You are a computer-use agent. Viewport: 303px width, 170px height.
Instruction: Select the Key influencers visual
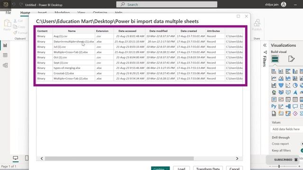point(281,106)
